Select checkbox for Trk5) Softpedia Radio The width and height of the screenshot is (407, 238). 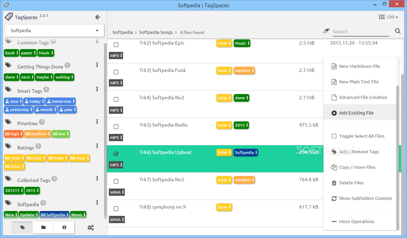pyautogui.click(x=116, y=127)
